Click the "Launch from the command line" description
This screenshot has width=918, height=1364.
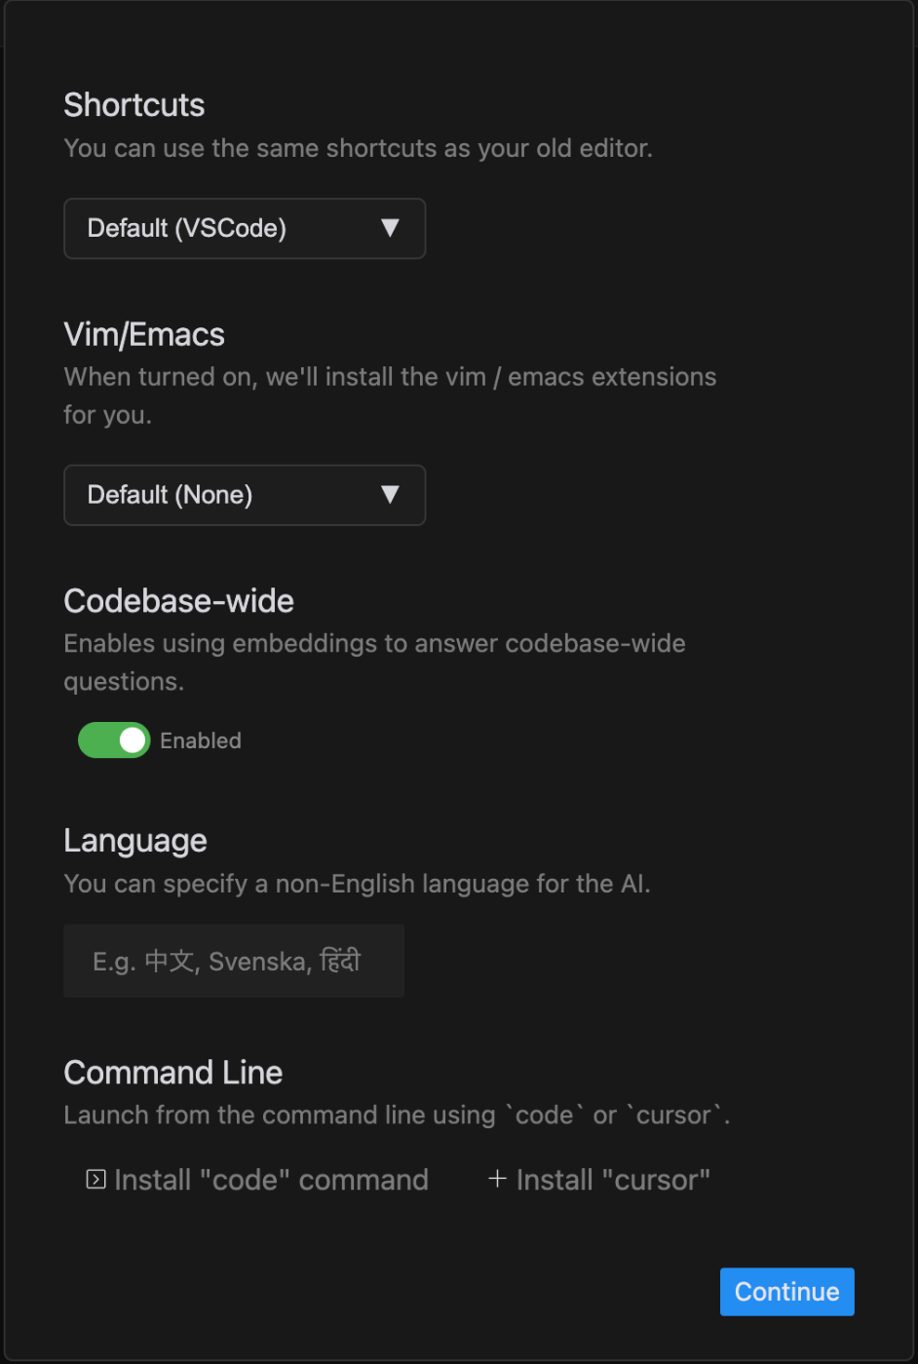point(398,1116)
